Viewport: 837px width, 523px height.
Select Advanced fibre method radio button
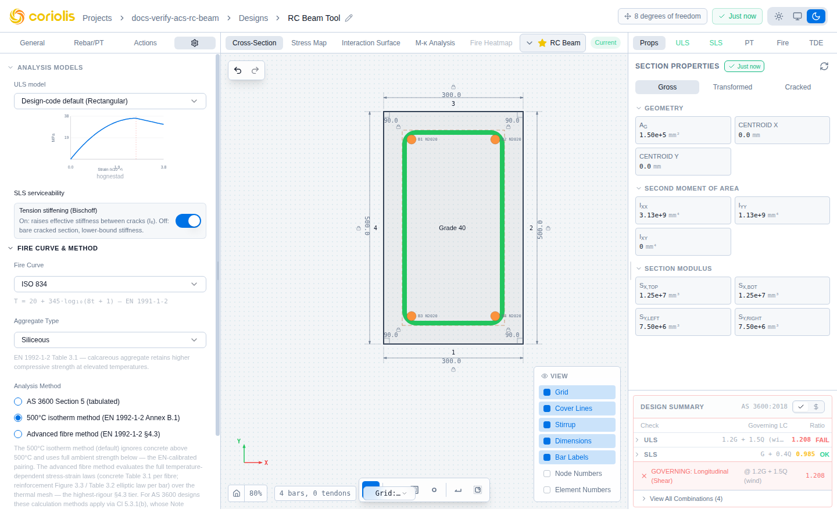[x=18, y=434]
